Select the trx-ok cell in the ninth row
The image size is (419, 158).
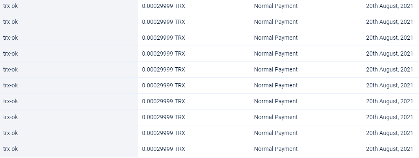pos(10,133)
